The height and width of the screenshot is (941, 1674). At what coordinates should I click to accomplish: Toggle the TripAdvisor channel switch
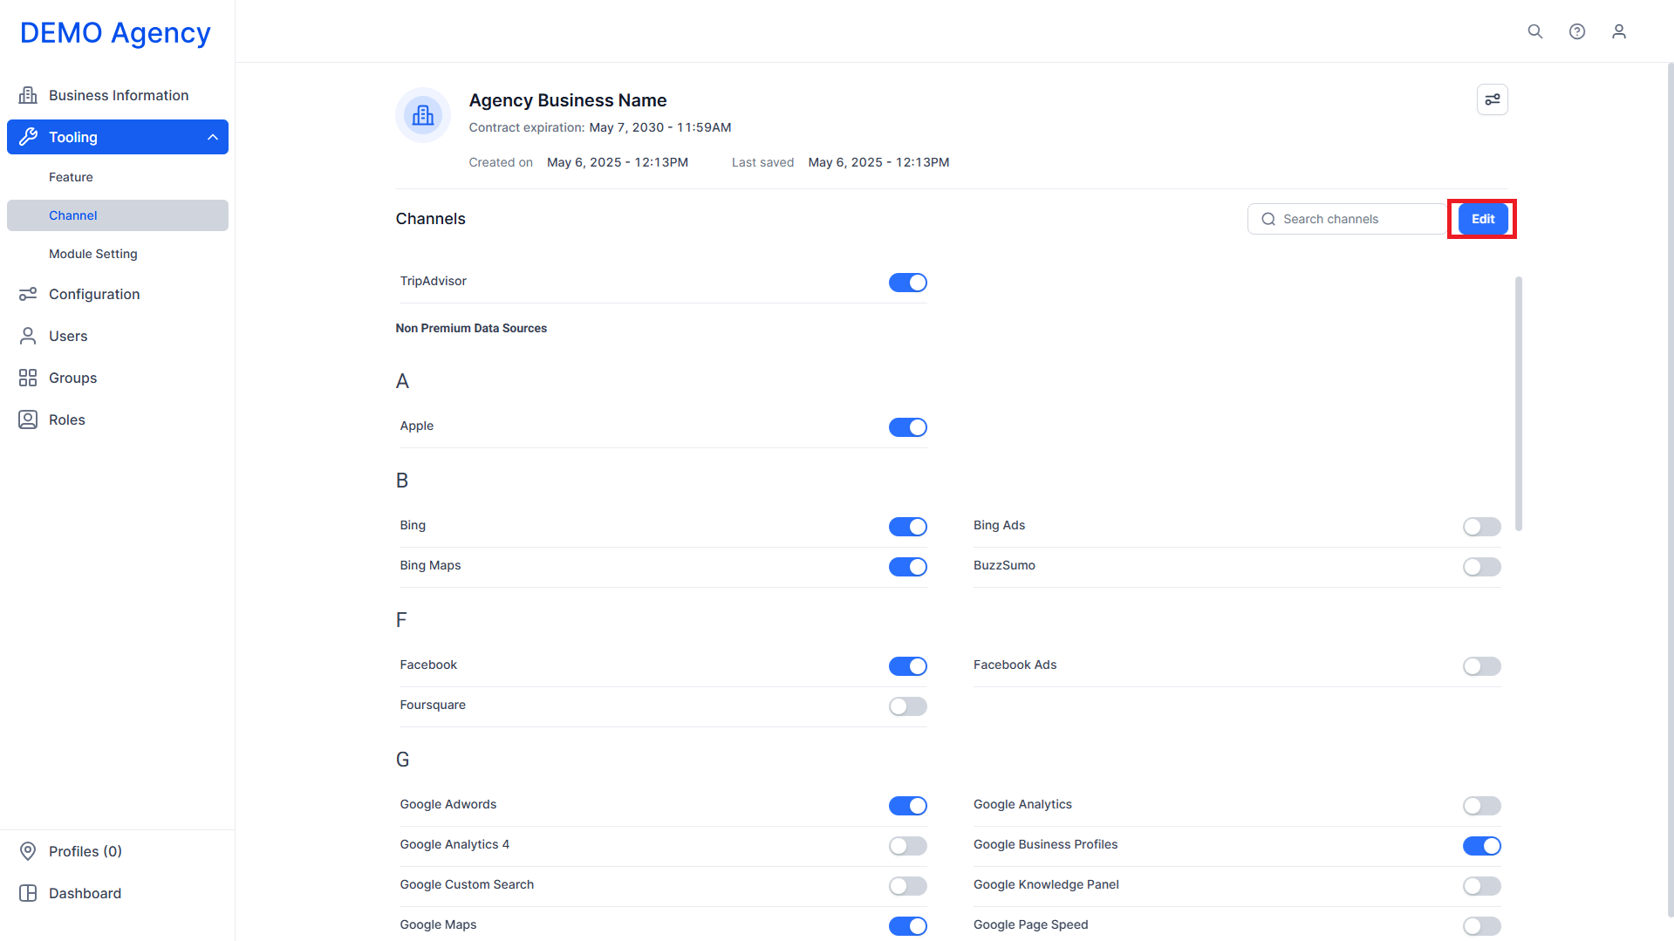907,283
